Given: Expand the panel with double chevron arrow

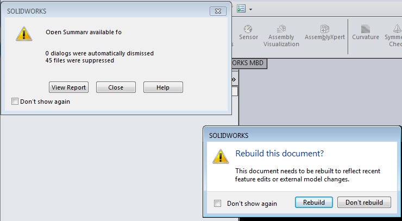Looking at the screenshot, I should coord(234,79).
